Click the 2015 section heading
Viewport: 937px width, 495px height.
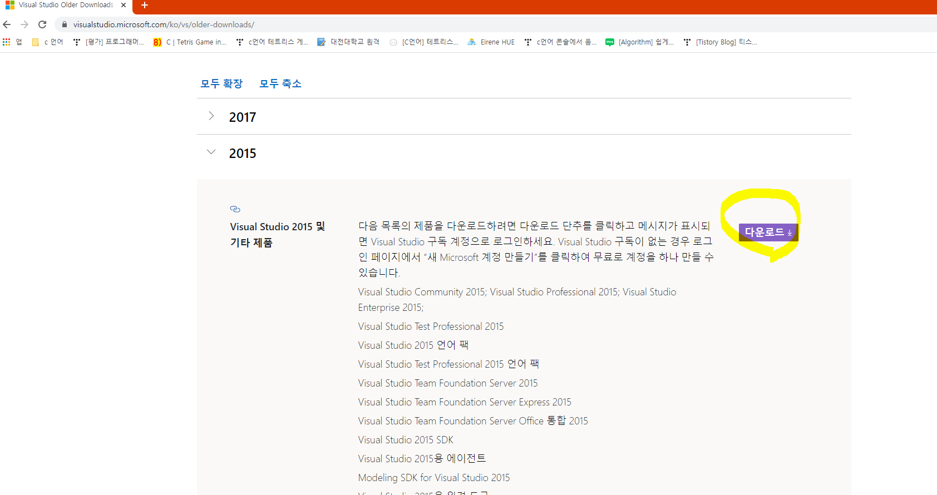point(243,154)
